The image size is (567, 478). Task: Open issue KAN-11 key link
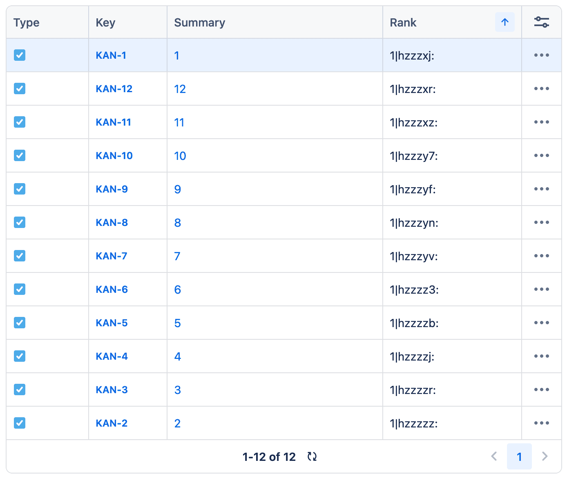[x=114, y=122]
